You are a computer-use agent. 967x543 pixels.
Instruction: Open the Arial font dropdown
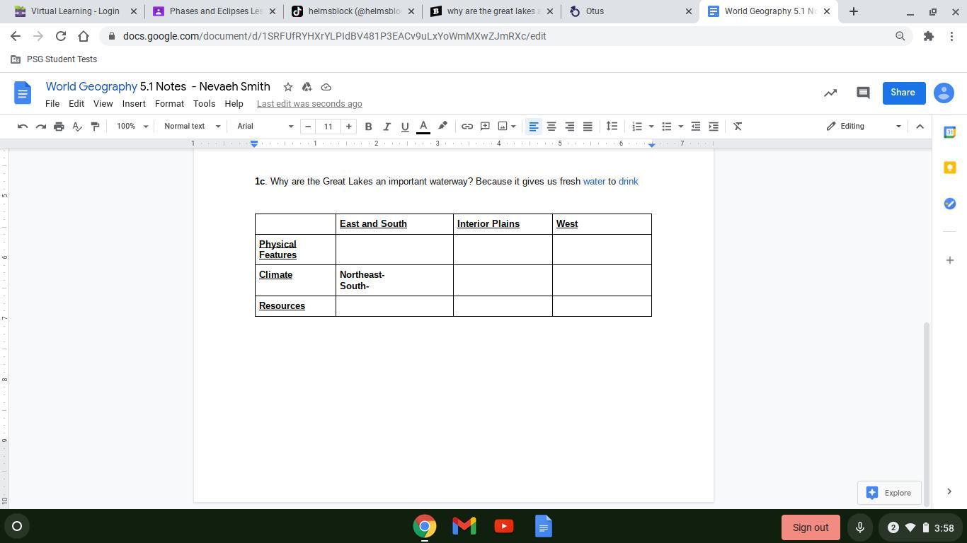pyautogui.click(x=265, y=127)
